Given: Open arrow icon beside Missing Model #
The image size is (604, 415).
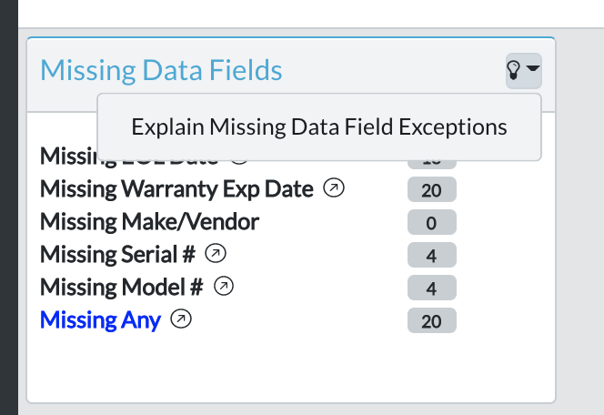Looking at the screenshot, I should [x=224, y=287].
